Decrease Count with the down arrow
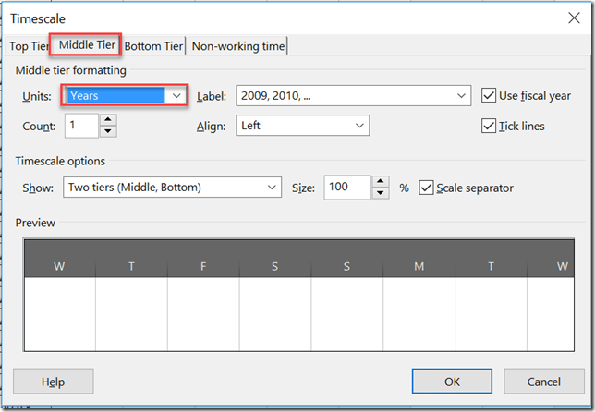 click(108, 131)
